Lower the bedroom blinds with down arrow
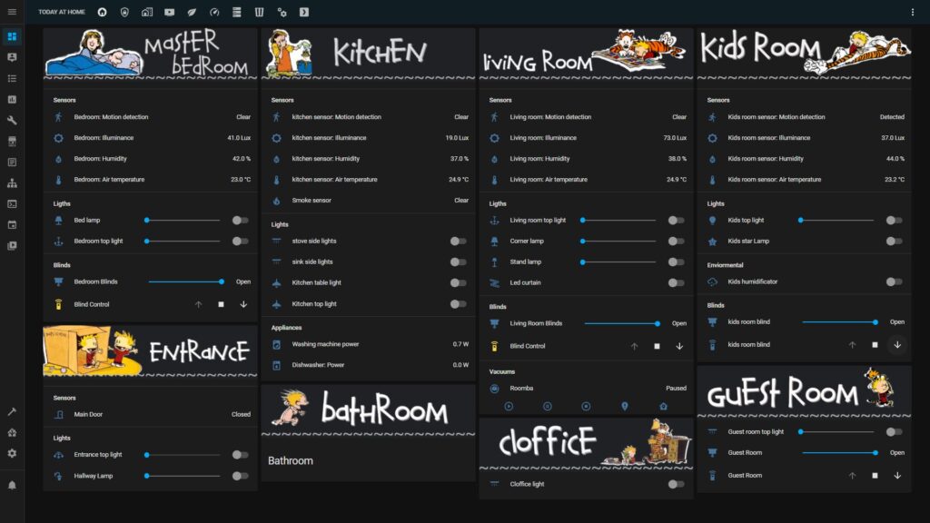The height and width of the screenshot is (523, 930). click(x=243, y=304)
